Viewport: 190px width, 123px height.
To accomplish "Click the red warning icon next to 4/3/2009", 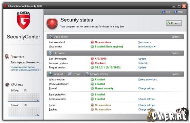I will tap(92, 59).
